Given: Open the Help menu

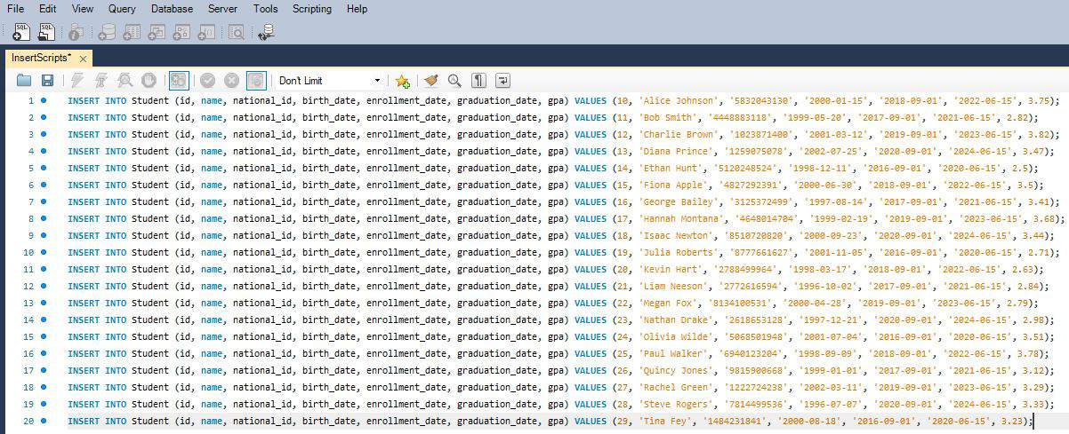Looking at the screenshot, I should 357,9.
